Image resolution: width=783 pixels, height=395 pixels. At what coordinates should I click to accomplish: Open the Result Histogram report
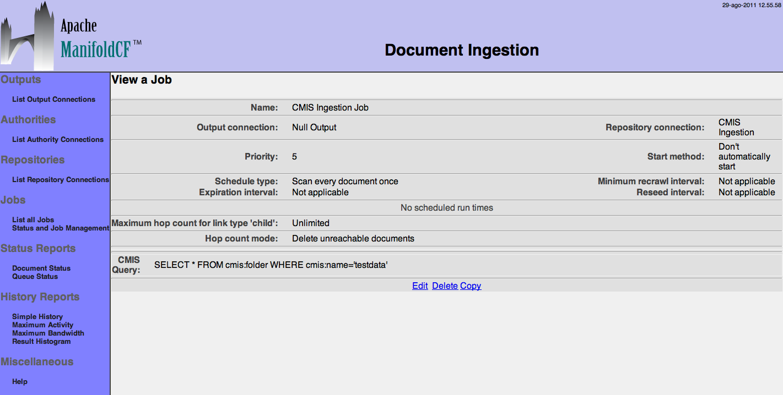41,342
